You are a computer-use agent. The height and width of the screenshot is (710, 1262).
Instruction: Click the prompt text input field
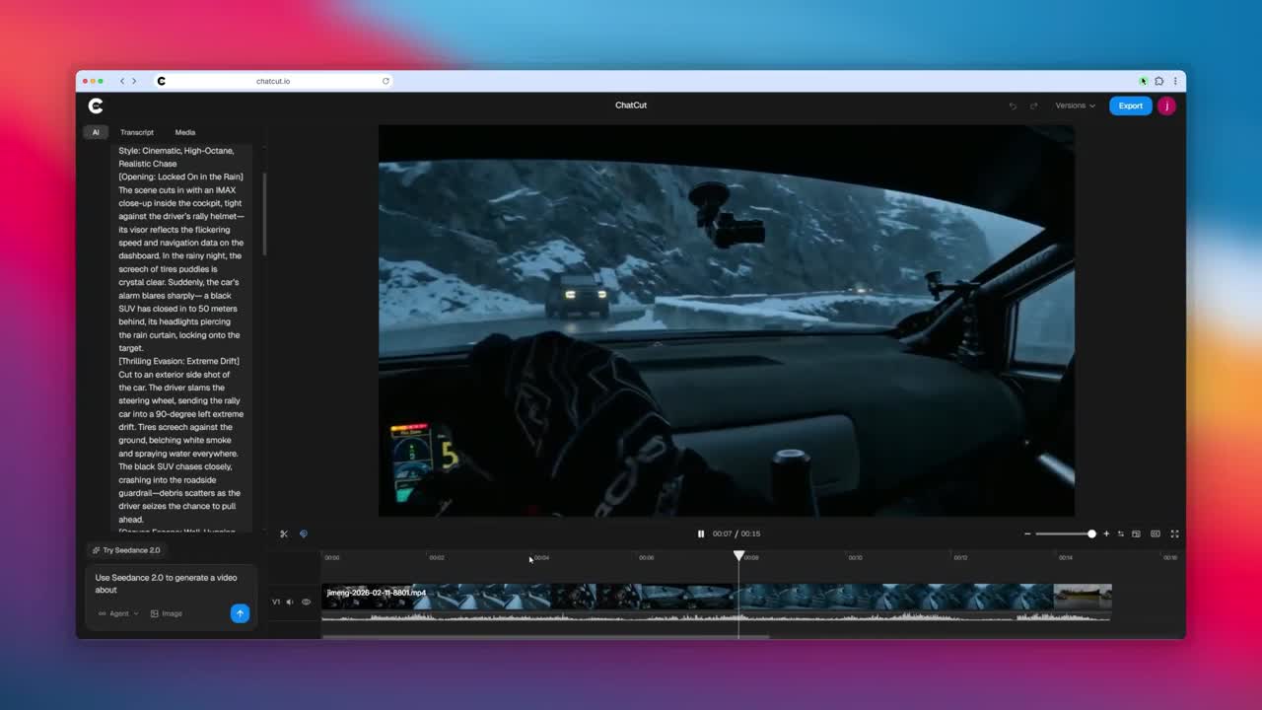pyautogui.click(x=172, y=584)
